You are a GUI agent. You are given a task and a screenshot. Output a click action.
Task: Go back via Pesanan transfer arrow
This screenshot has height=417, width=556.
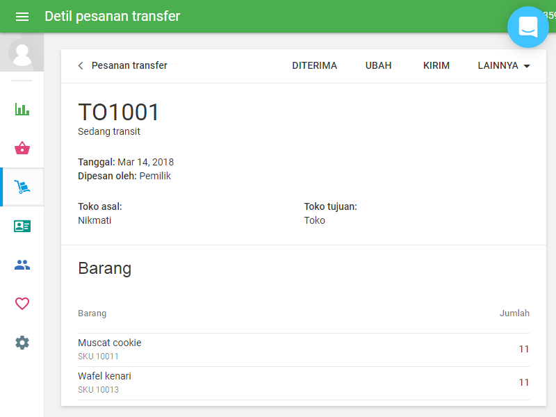[80, 65]
